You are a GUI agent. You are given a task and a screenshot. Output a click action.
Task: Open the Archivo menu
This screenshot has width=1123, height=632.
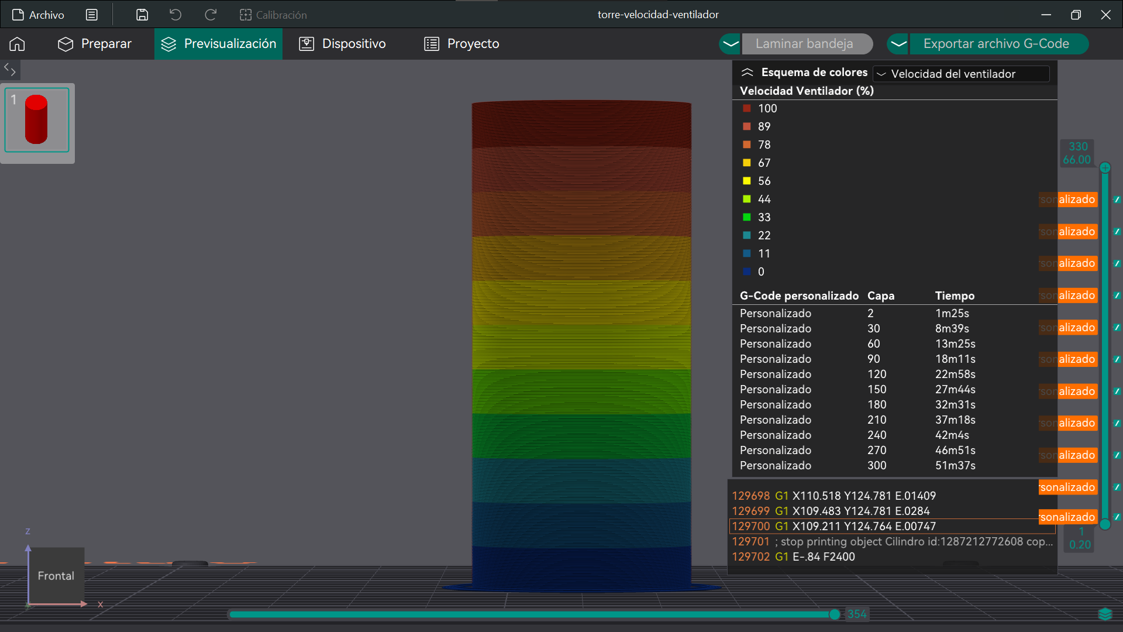(38, 15)
